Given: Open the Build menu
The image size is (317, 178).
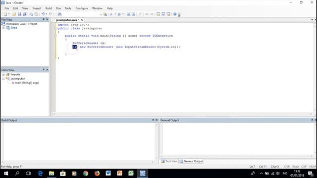Looking at the screenshot, I should click(x=49, y=8).
